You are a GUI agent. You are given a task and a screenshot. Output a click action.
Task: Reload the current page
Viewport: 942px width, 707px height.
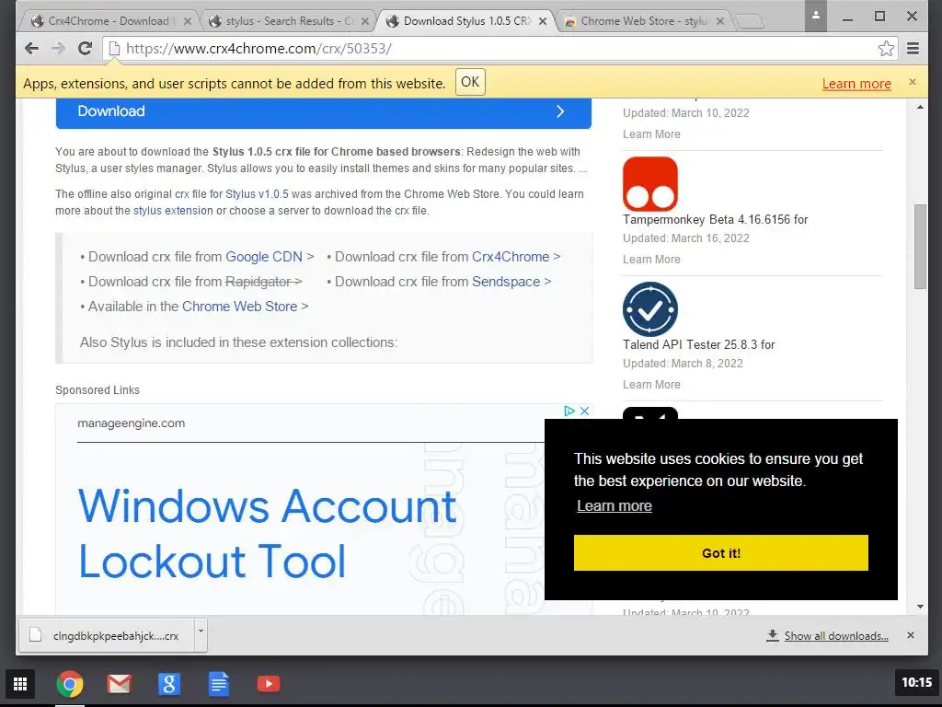tap(85, 48)
